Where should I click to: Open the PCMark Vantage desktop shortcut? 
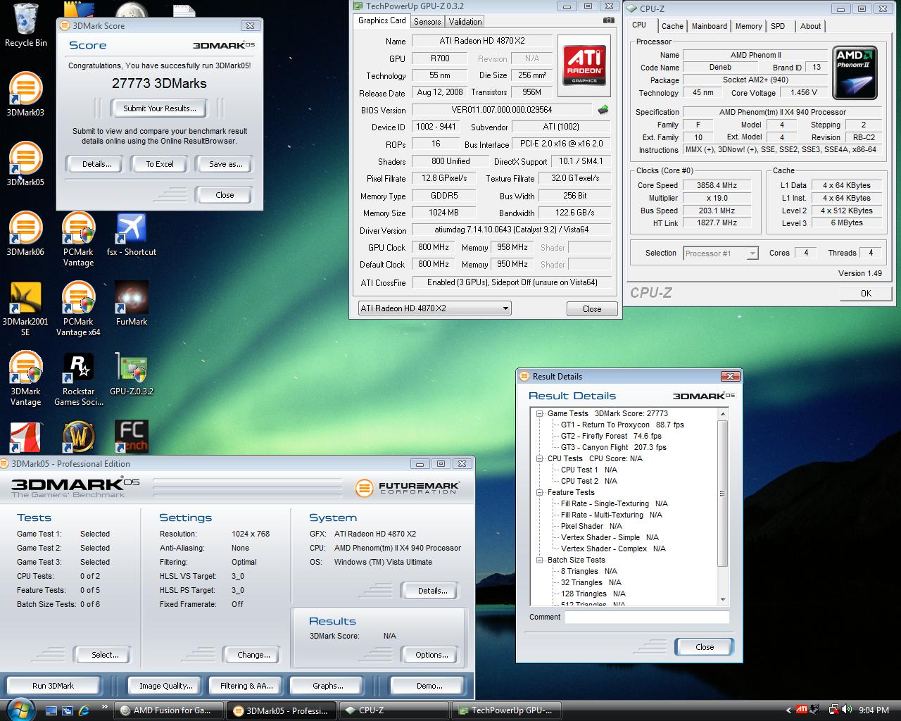(78, 239)
